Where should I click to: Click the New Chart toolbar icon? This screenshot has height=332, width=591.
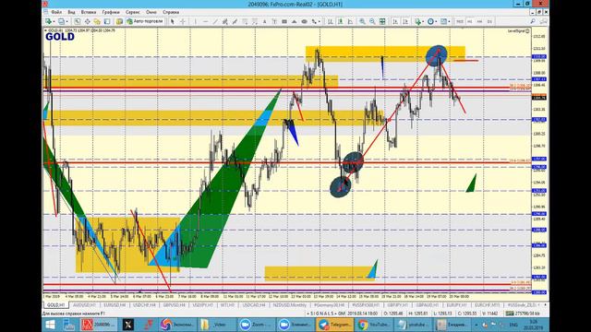click(x=48, y=21)
